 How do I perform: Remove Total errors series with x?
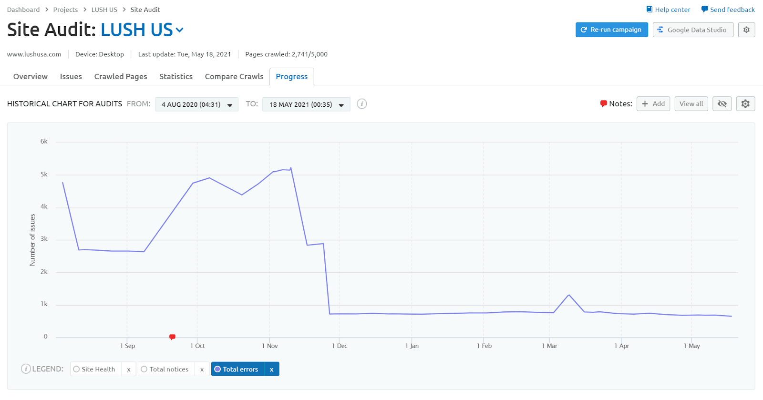coord(272,369)
